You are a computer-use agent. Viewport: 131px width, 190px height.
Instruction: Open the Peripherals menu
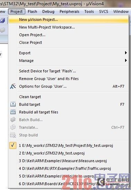click(x=69, y=11)
